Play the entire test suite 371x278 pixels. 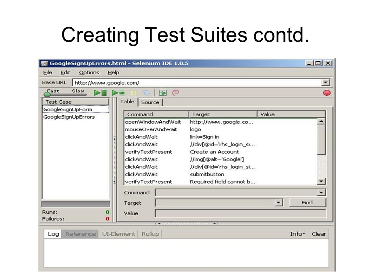(100, 93)
